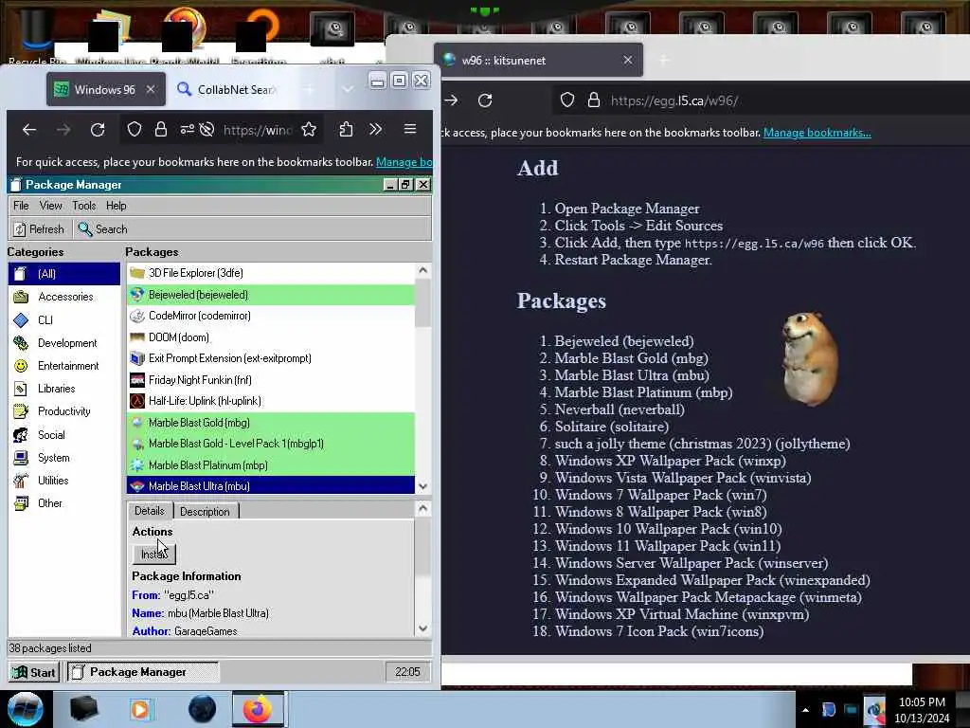Select Marble Blast Gold - Level Pack 1
The width and height of the screenshot is (970, 728).
pyautogui.click(x=270, y=444)
